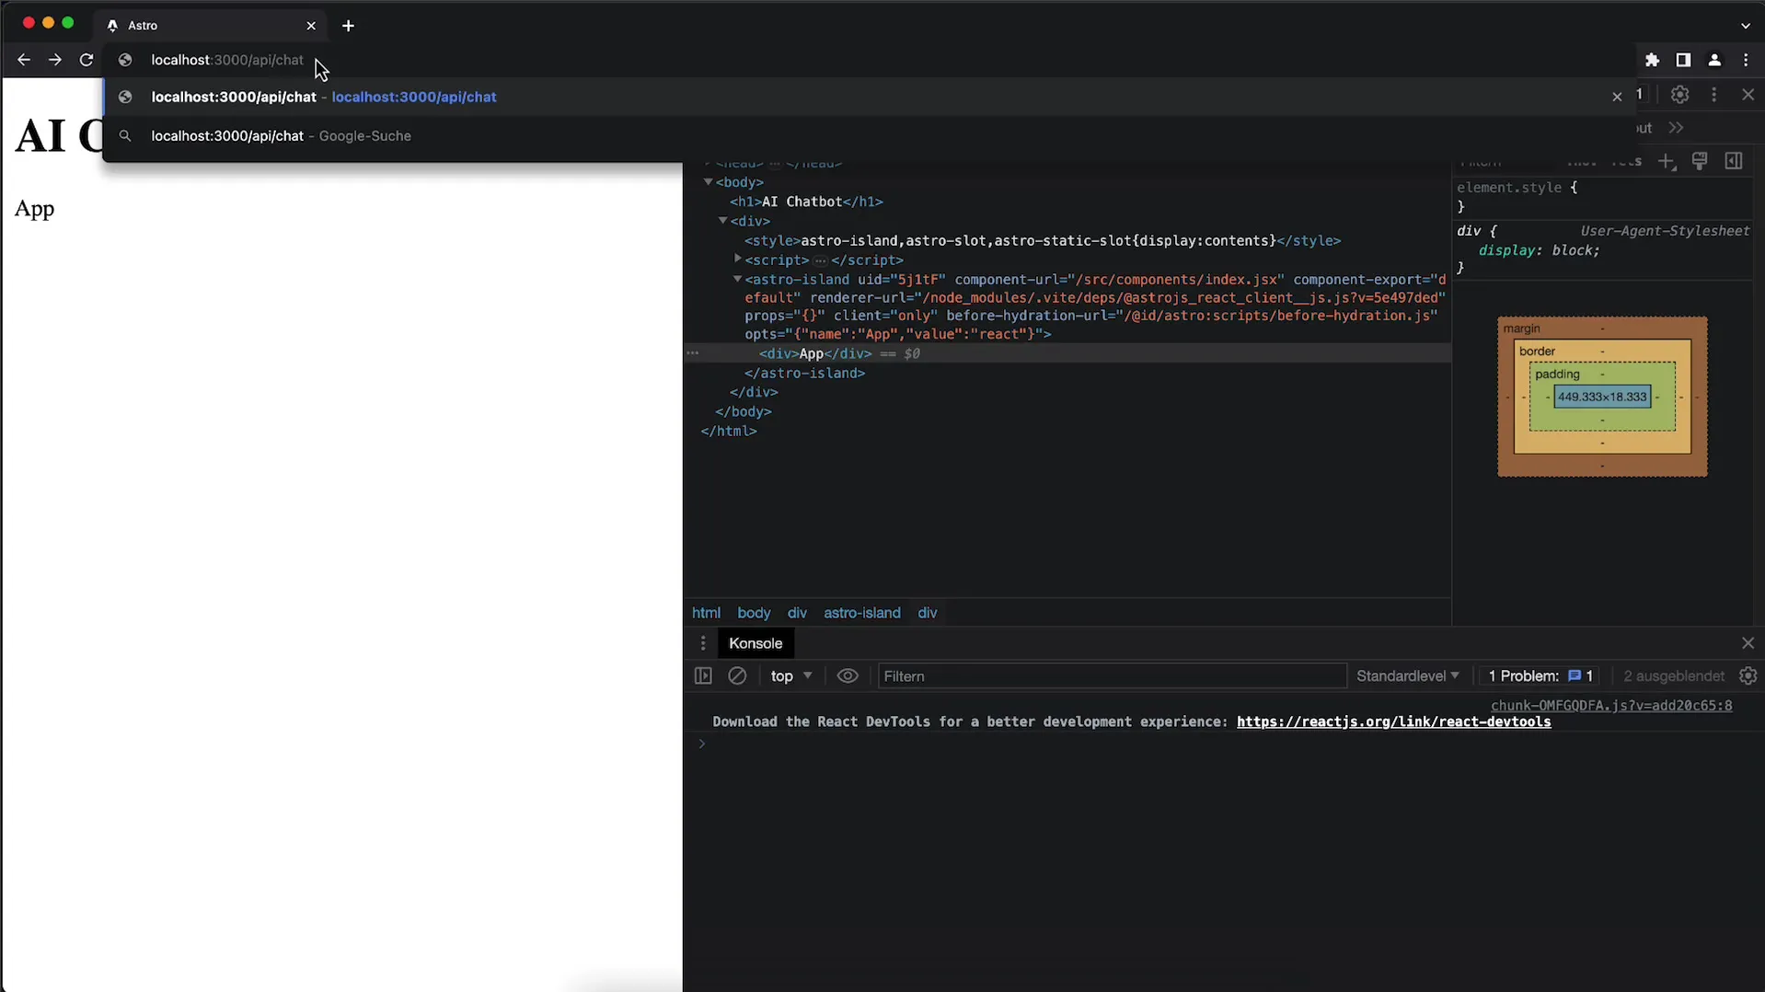Select the h1 AI Chatbot element
The image size is (1765, 992).
coord(806,202)
